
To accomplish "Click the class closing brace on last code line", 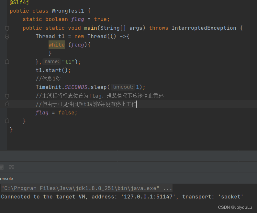I will (11, 130).
